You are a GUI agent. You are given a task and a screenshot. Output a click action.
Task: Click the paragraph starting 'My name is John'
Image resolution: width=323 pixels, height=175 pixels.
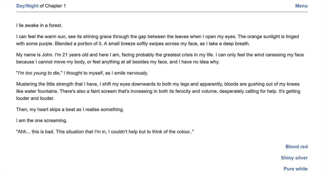tap(160, 58)
